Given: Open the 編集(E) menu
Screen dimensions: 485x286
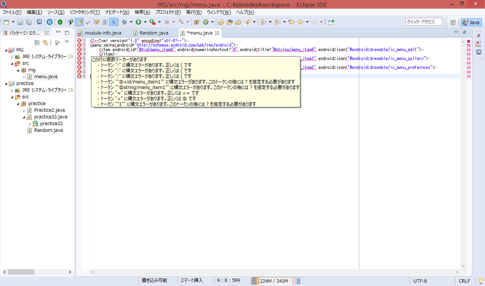Looking at the screenshot, I should click(35, 13).
